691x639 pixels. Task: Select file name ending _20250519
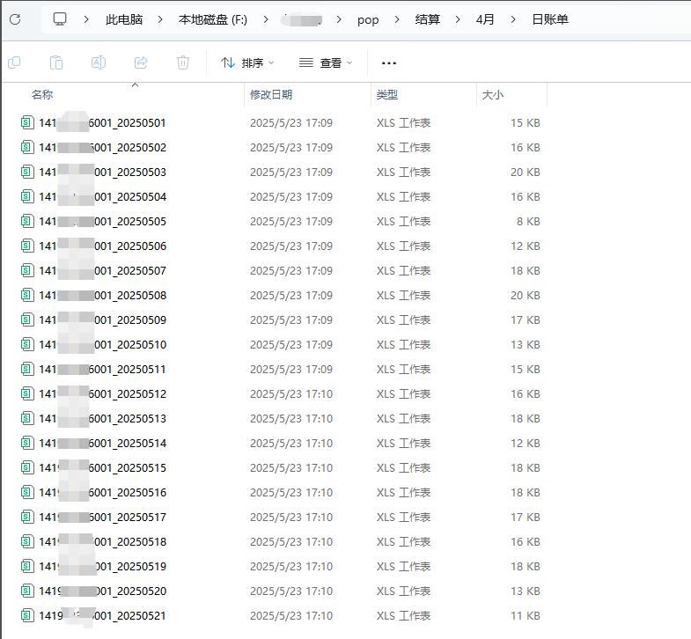click(102, 566)
